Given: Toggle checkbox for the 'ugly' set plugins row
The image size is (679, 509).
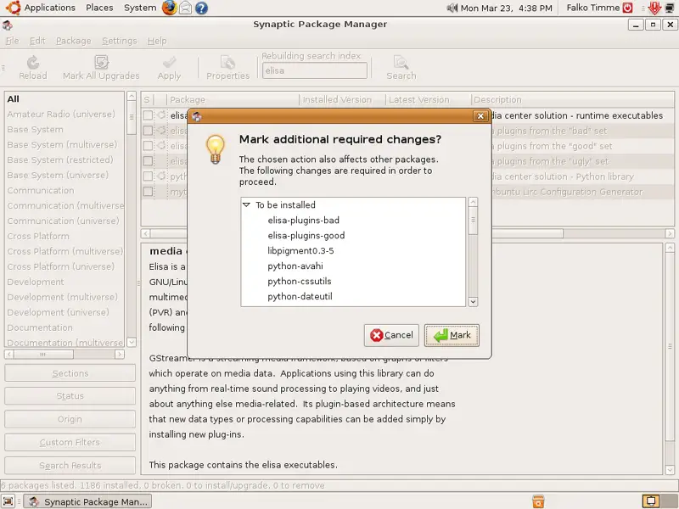Looking at the screenshot, I should 148,161.
